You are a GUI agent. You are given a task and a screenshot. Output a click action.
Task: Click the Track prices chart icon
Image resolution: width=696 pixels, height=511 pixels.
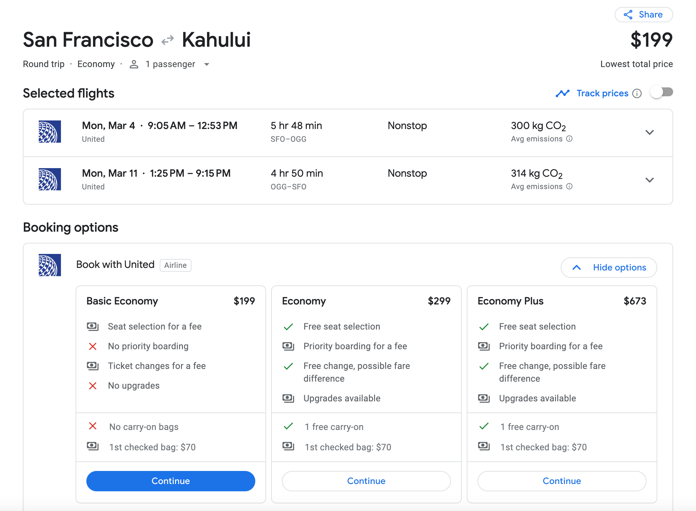pos(562,93)
